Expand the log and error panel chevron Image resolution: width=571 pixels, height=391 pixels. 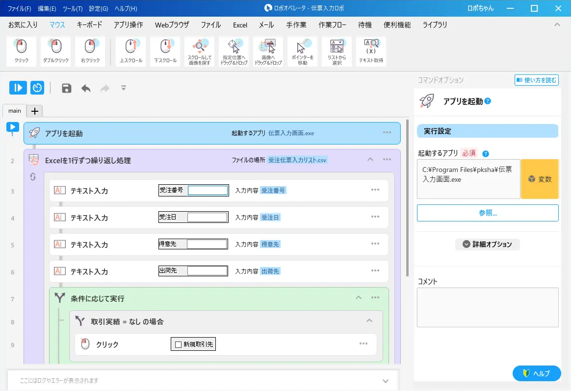386,381
